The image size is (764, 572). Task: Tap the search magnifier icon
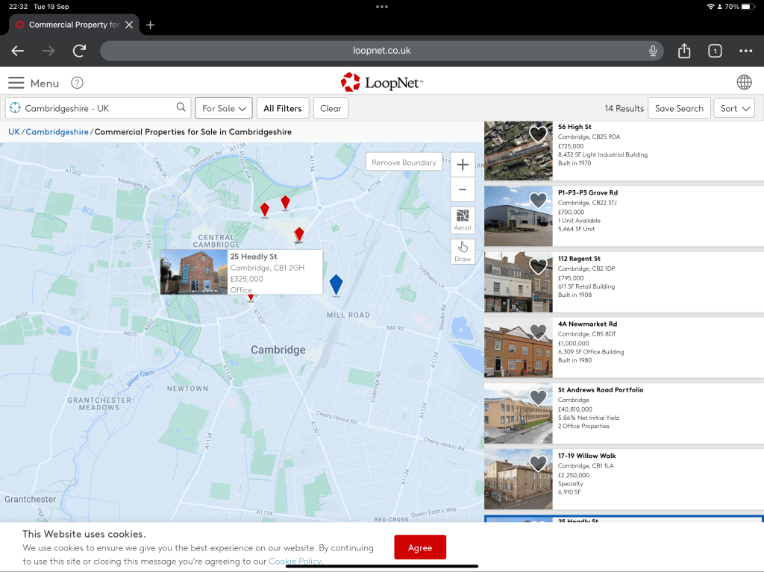[x=181, y=107]
